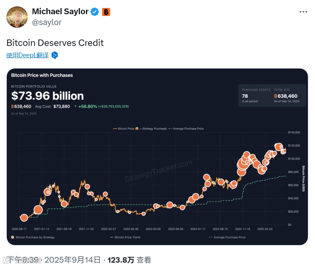Open Michael Saylor's profile avatar
This screenshot has height=266, width=315.
point(17,17)
